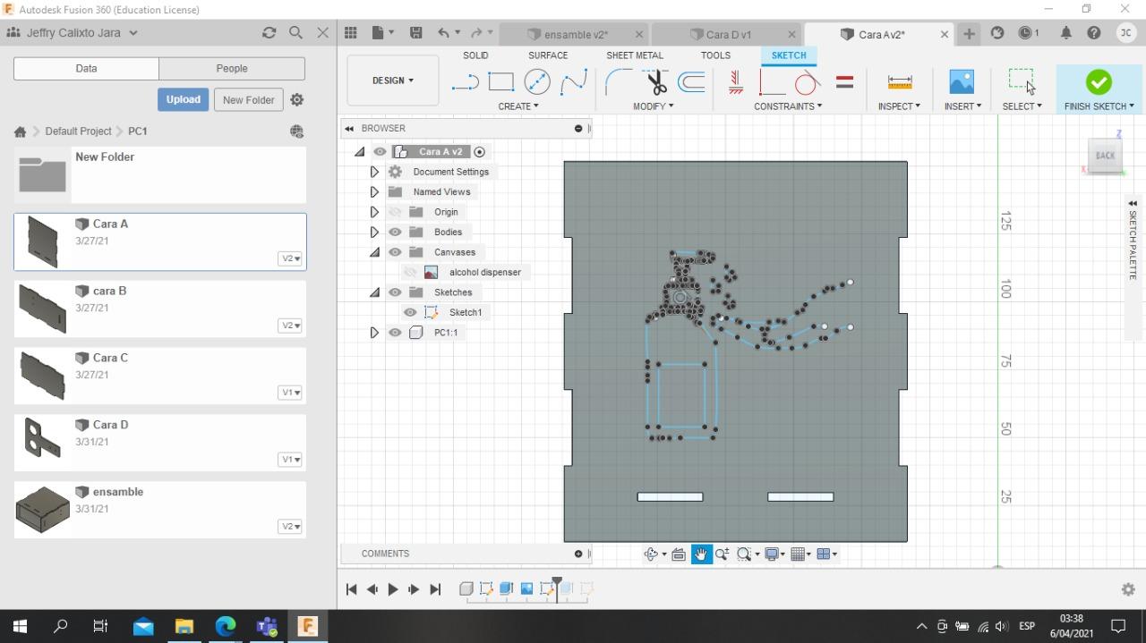Viewport: 1146px width, 643px height.
Task: Click the New Folder button
Action: (249, 99)
